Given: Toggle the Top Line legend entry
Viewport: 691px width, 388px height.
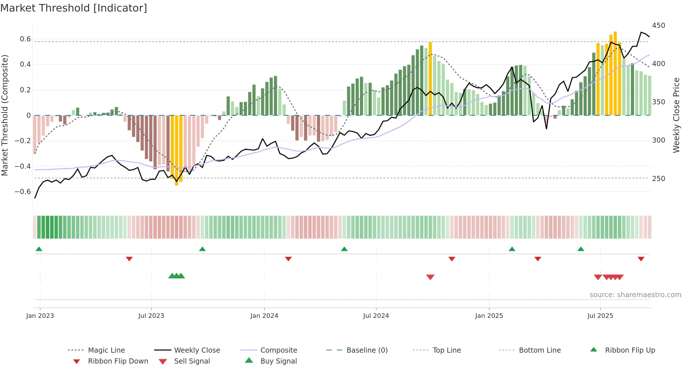Looking at the screenshot, I should tap(437, 350).
